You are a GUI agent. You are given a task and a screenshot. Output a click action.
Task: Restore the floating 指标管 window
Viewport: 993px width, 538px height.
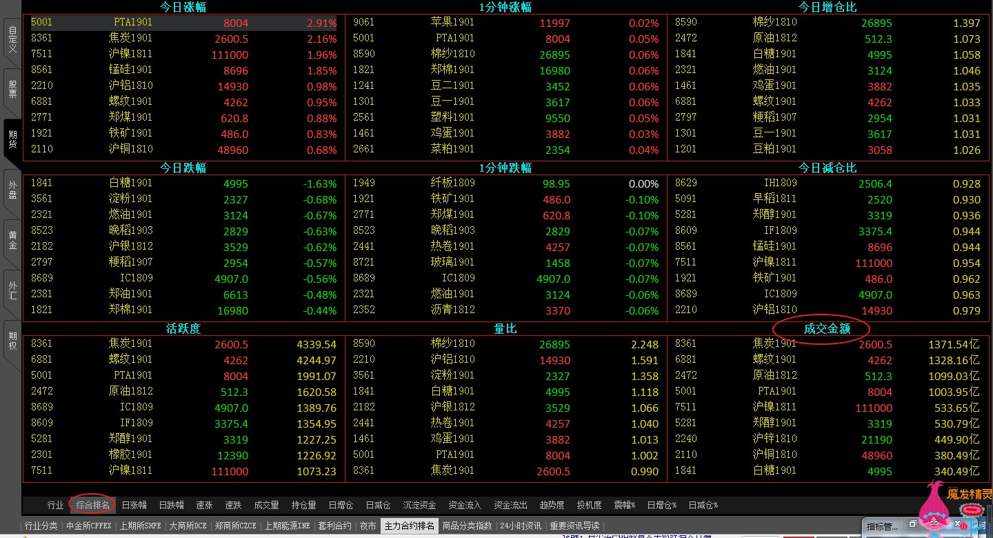911,524
